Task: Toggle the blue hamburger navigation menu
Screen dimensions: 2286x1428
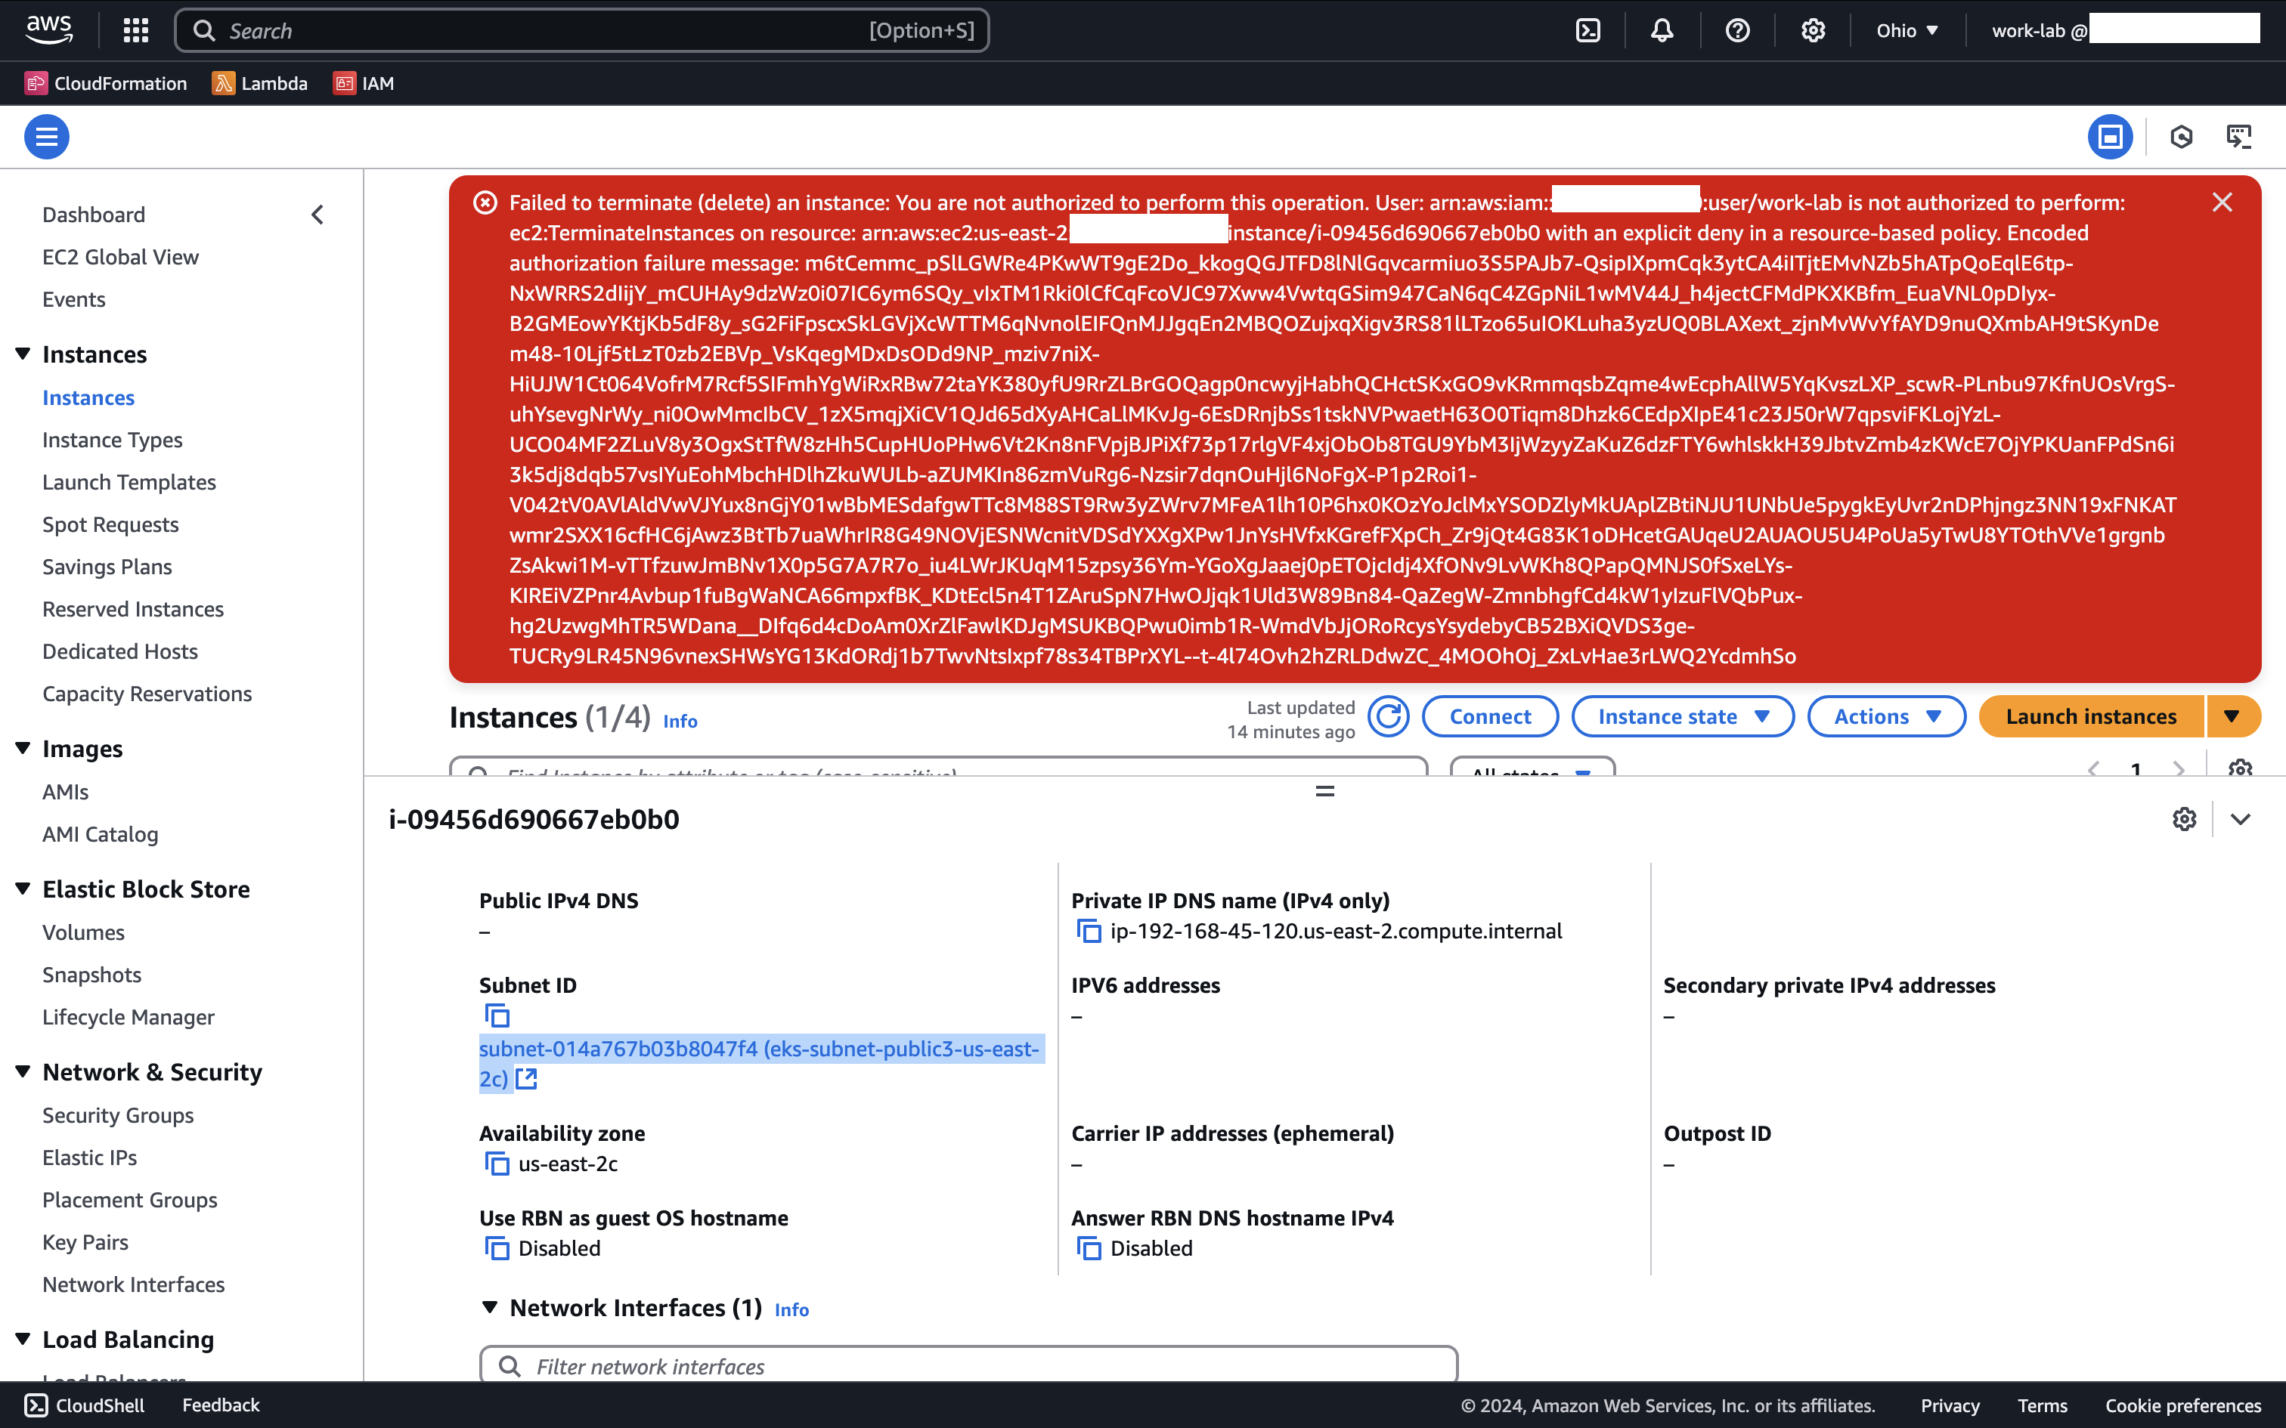Action: tap(46, 137)
